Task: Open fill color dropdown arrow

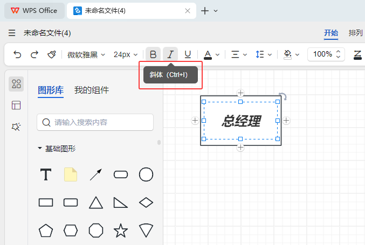Action: point(297,55)
